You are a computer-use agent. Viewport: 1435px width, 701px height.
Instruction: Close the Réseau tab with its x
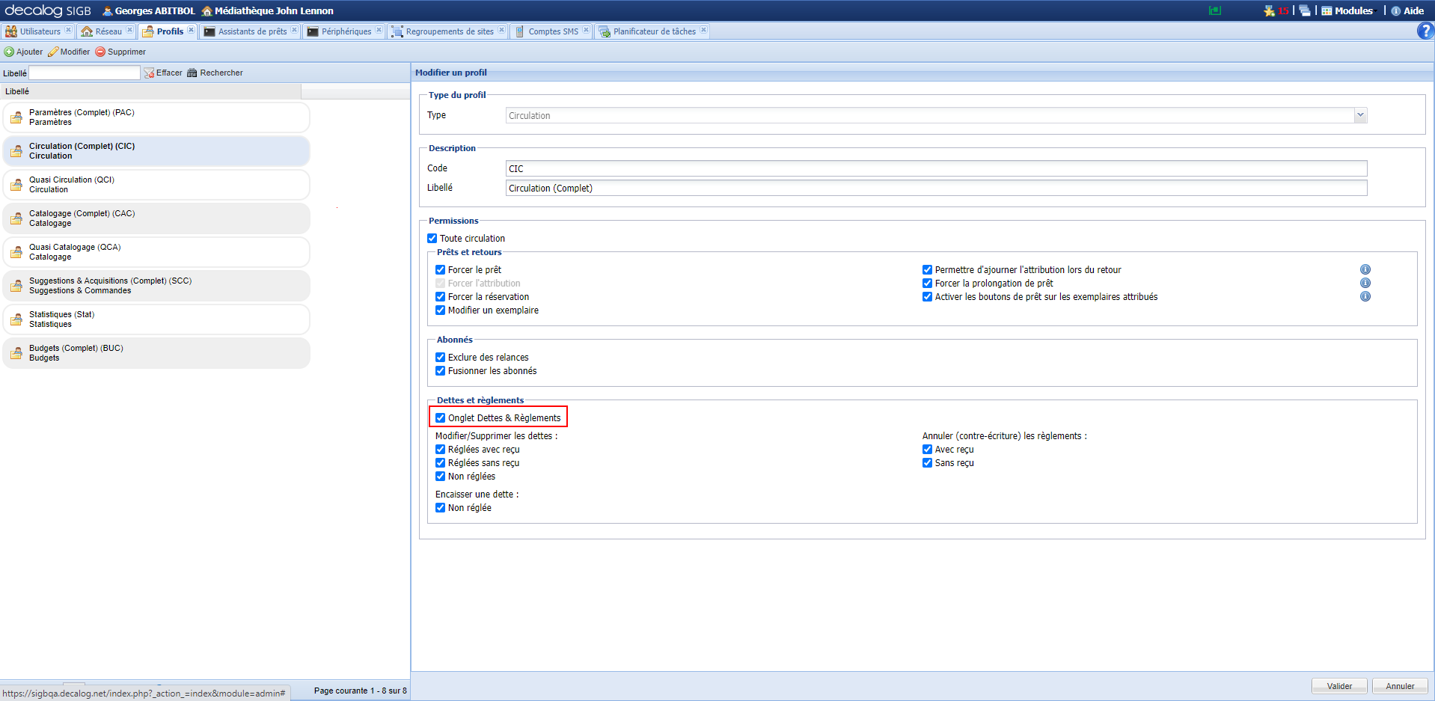[x=129, y=31]
